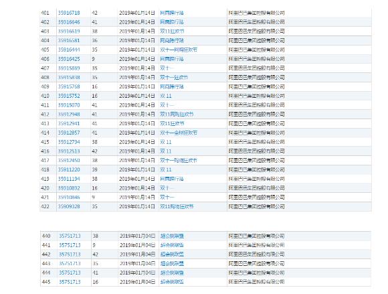Open registration number 35916646 link
Viewport: 388px width, 294px height.
[69, 22]
